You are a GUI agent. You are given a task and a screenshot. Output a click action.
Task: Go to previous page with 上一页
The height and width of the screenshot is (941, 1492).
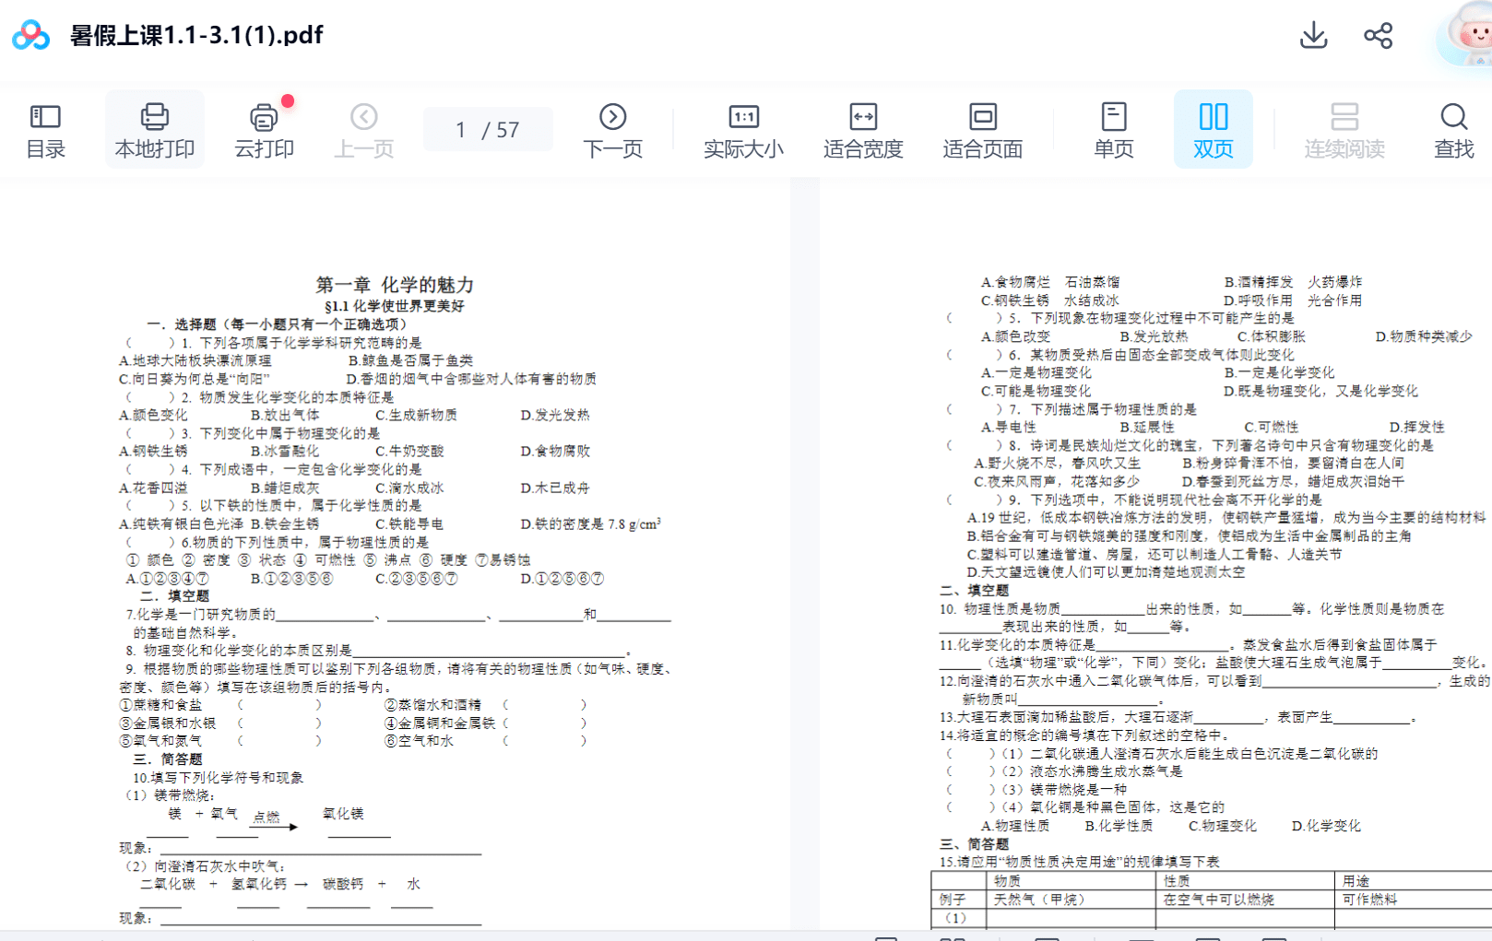tap(363, 130)
